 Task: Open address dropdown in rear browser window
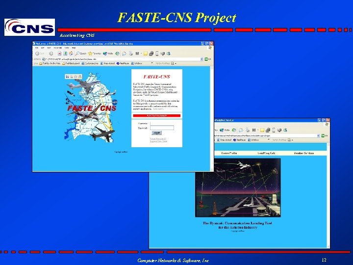click(318, 135)
